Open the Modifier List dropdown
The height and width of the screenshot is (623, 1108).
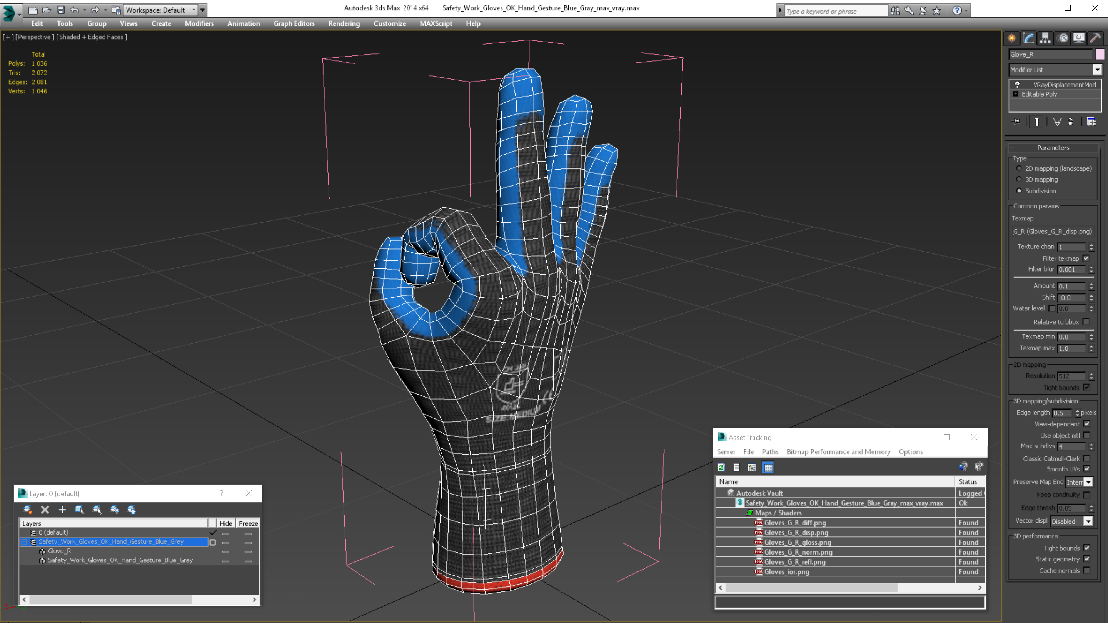click(1097, 70)
